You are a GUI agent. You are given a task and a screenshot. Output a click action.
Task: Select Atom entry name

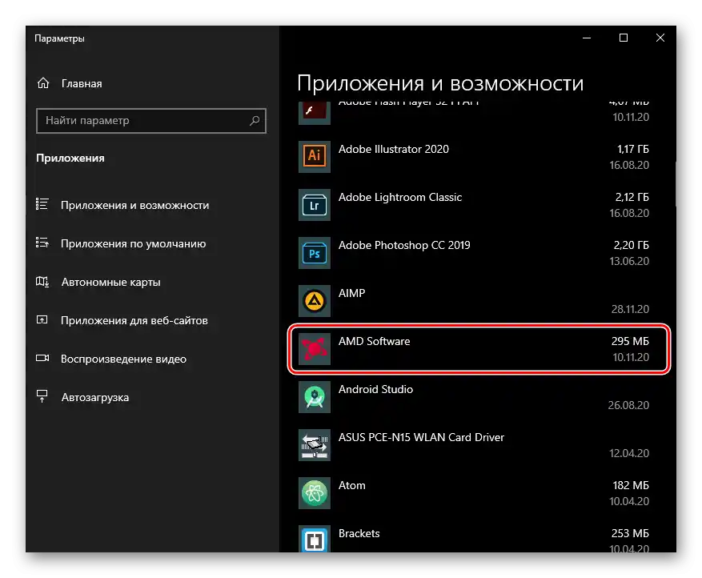(352, 485)
